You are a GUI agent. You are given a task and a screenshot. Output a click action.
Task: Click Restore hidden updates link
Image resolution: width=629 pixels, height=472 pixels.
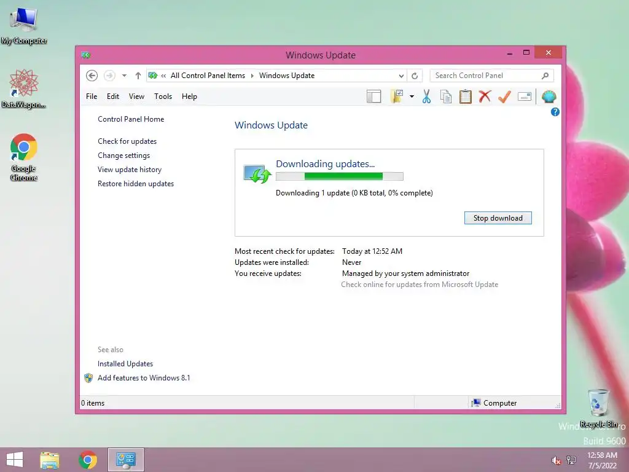pyautogui.click(x=136, y=183)
